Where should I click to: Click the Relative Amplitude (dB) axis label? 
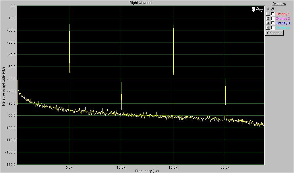pos(3,86)
